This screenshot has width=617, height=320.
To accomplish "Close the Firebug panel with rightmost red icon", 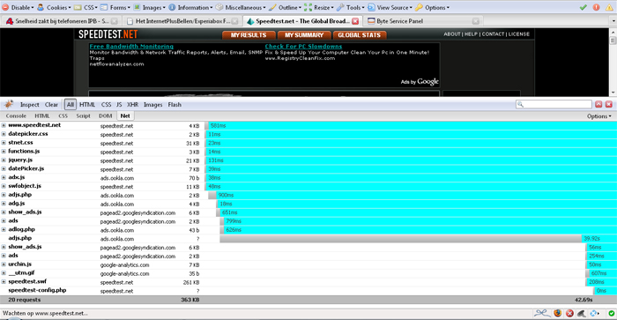I will coord(609,104).
